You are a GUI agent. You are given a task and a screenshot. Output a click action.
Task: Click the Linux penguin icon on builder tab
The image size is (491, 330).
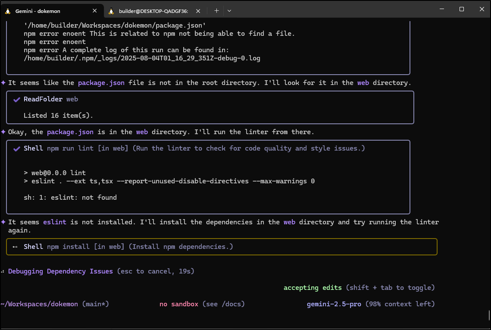click(x=111, y=11)
